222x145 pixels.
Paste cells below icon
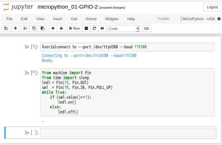click(x=43, y=28)
